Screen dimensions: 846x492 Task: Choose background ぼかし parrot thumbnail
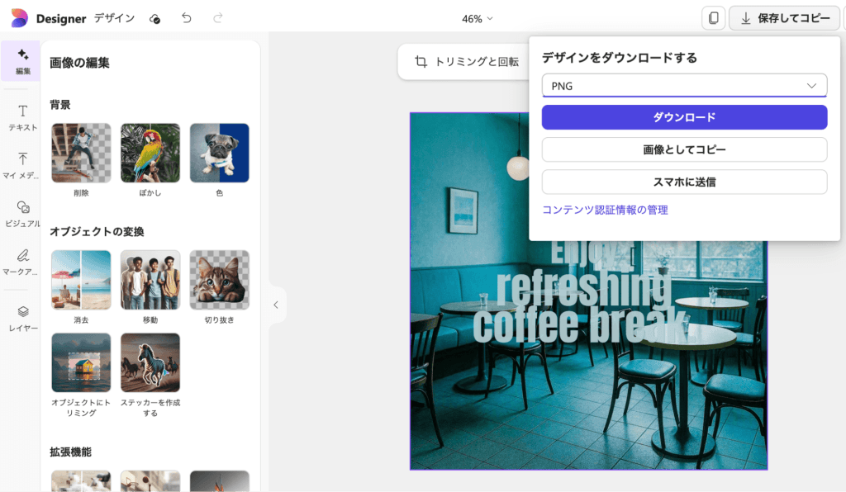[150, 153]
